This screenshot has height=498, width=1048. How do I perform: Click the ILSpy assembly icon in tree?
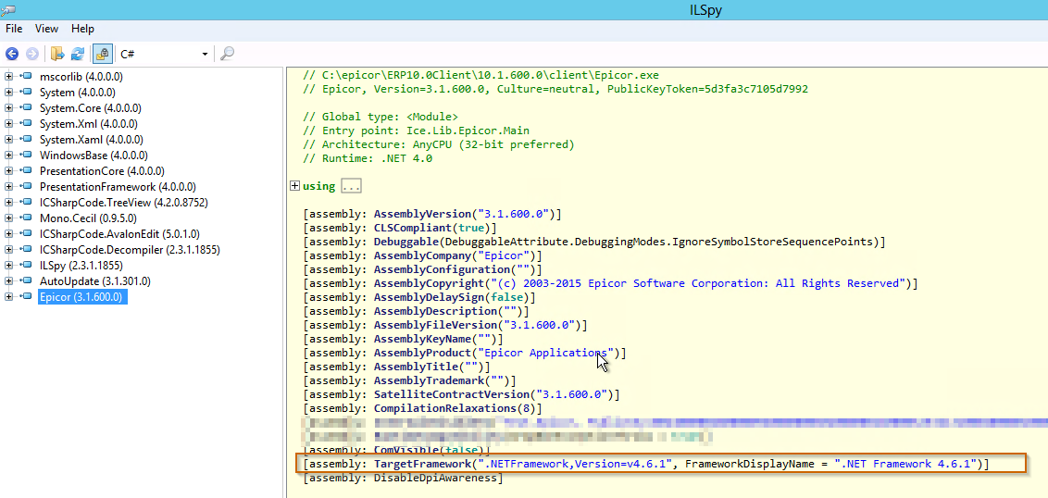tap(26, 266)
